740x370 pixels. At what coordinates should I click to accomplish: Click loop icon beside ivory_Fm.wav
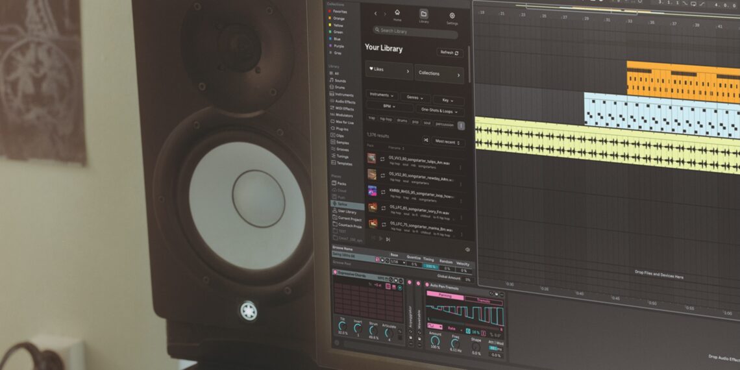pos(383,208)
